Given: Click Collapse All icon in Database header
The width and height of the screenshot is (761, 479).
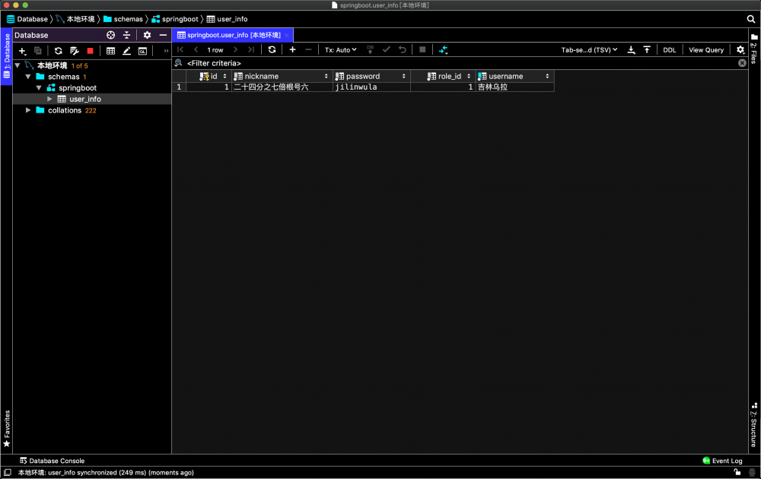Looking at the screenshot, I should pyautogui.click(x=126, y=35).
